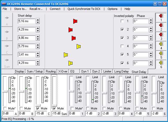The width and height of the screenshot is (168, 122).
Task: Mute output channel 4
Action: click(x=121, y=108)
